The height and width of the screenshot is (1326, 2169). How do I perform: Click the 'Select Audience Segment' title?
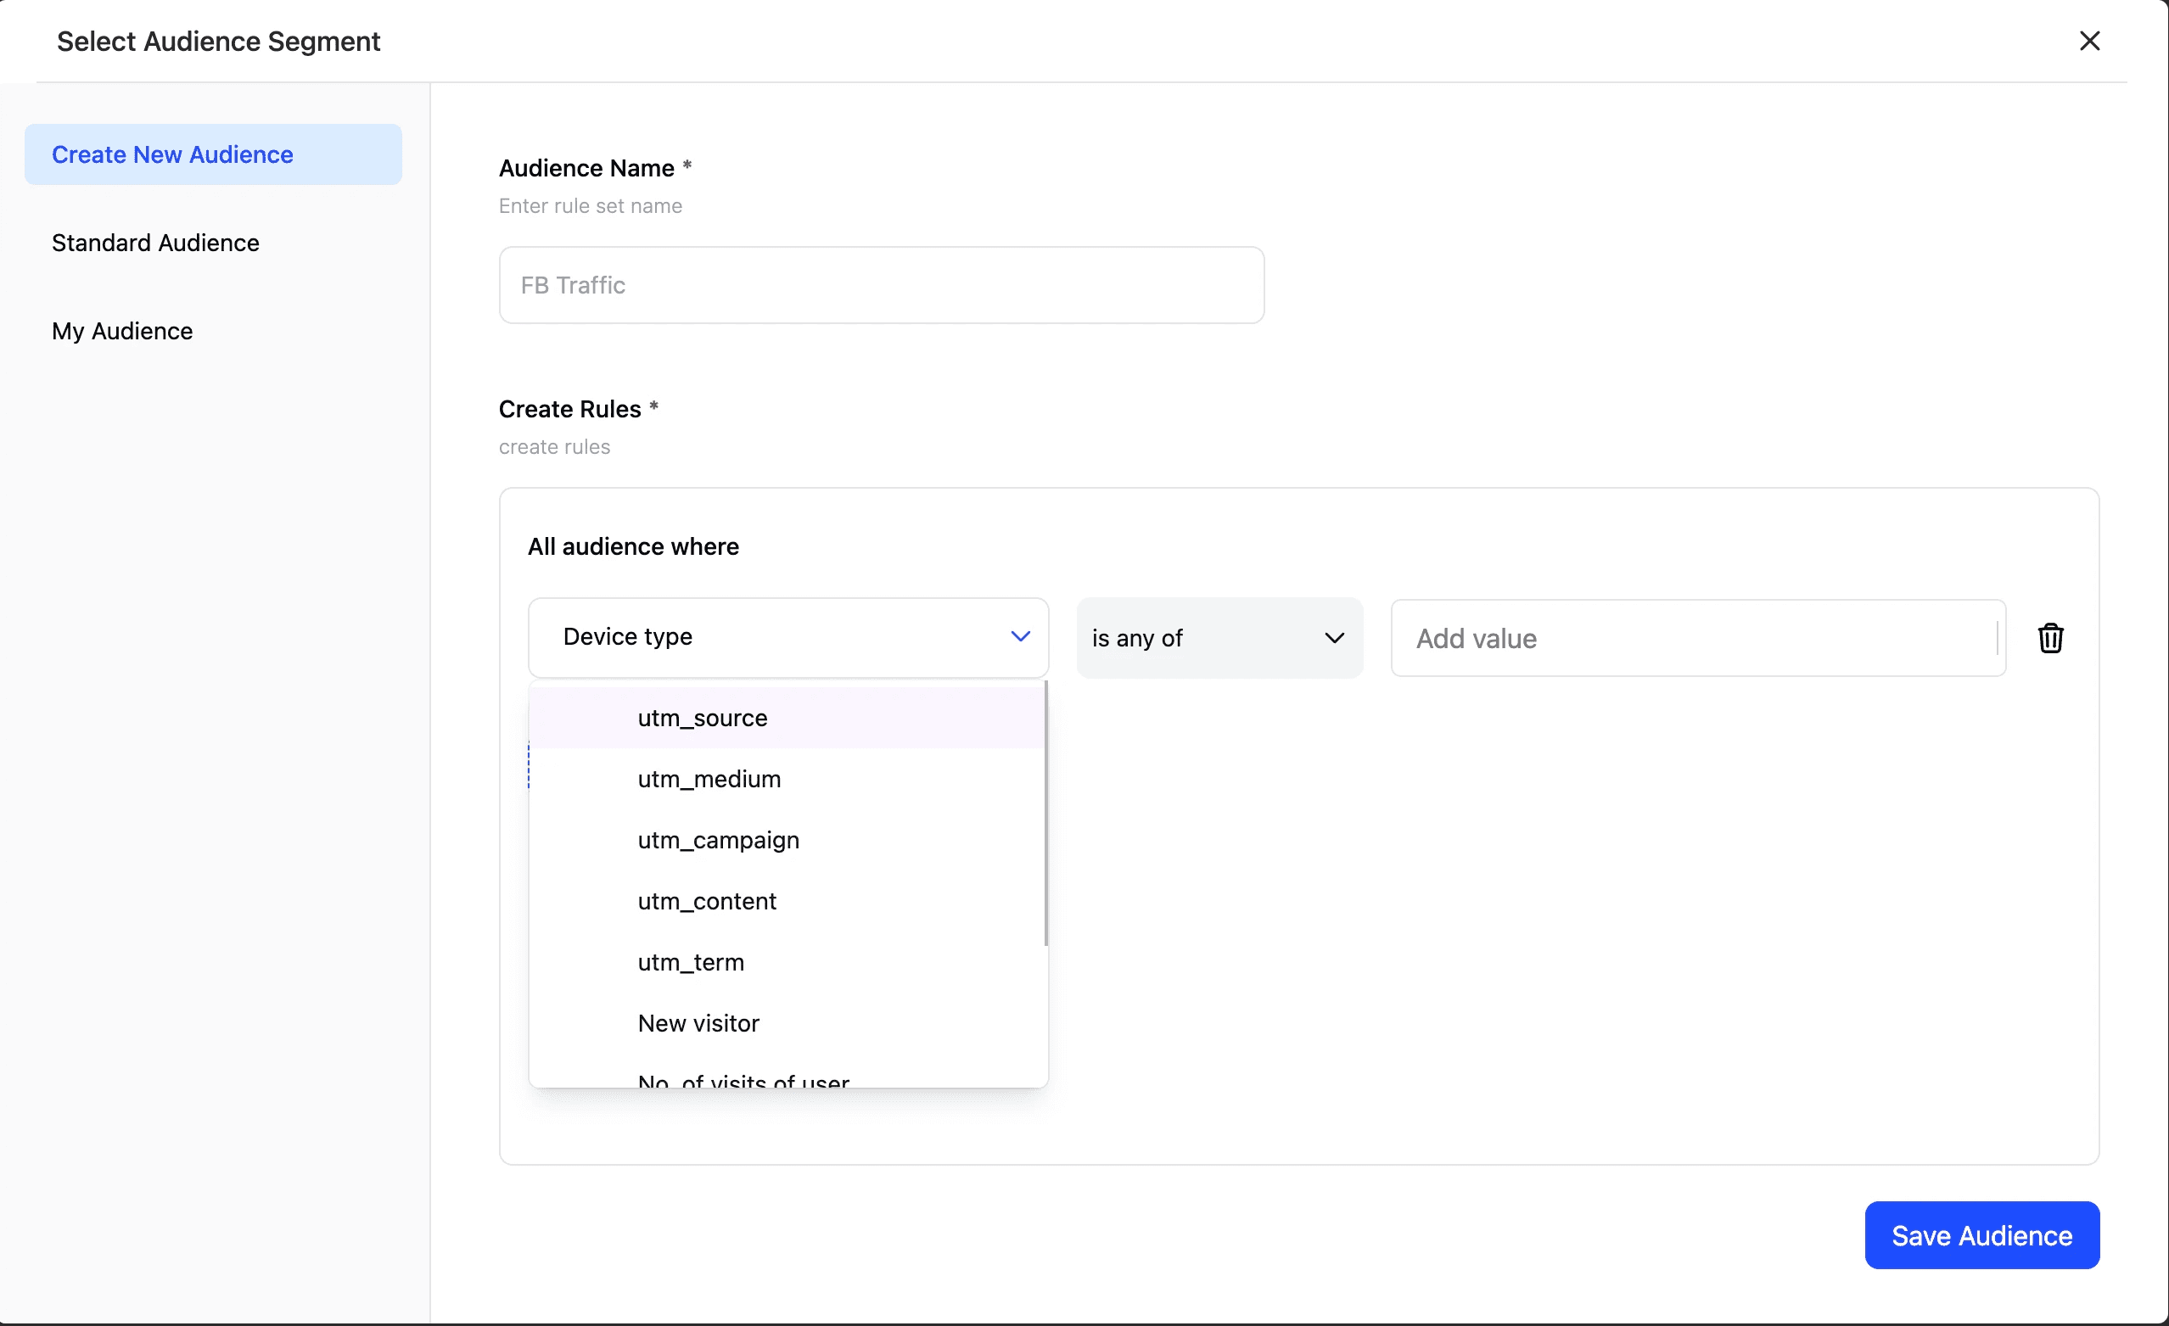pyautogui.click(x=218, y=42)
